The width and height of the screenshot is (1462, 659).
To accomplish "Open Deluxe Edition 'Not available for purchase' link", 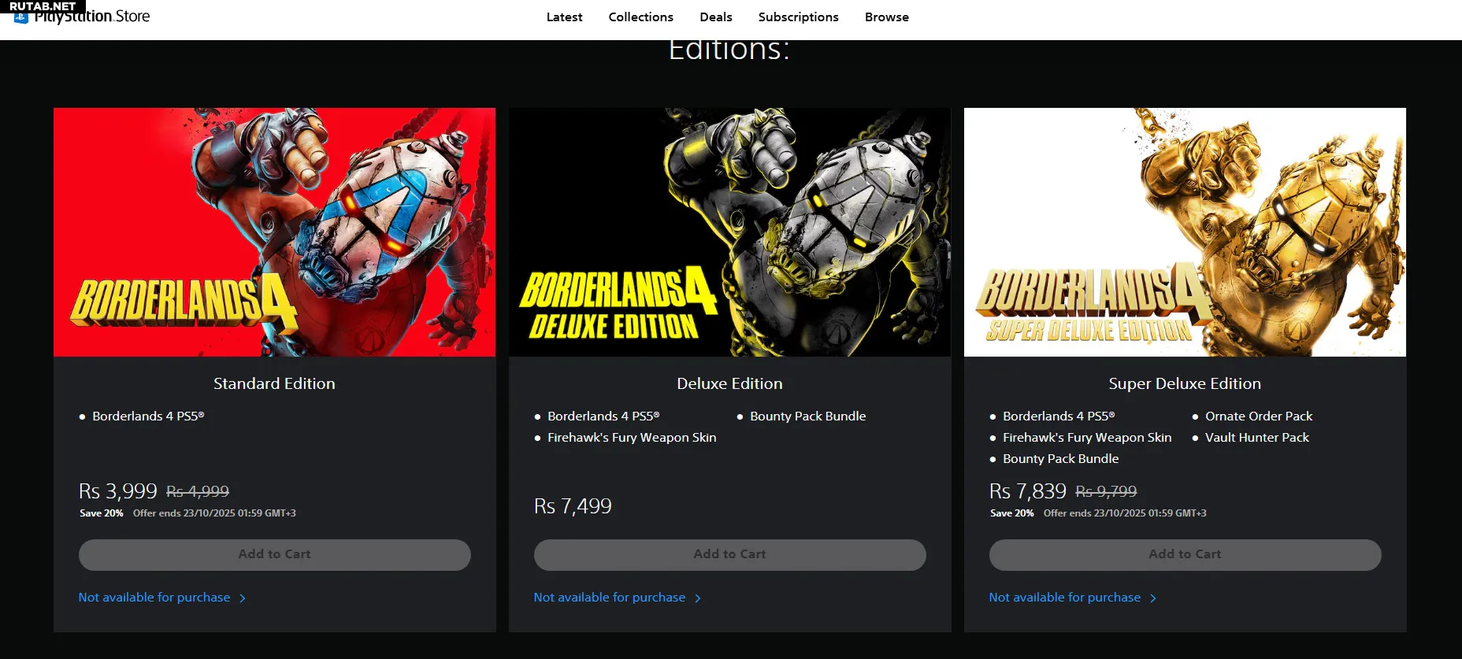I will [610, 598].
